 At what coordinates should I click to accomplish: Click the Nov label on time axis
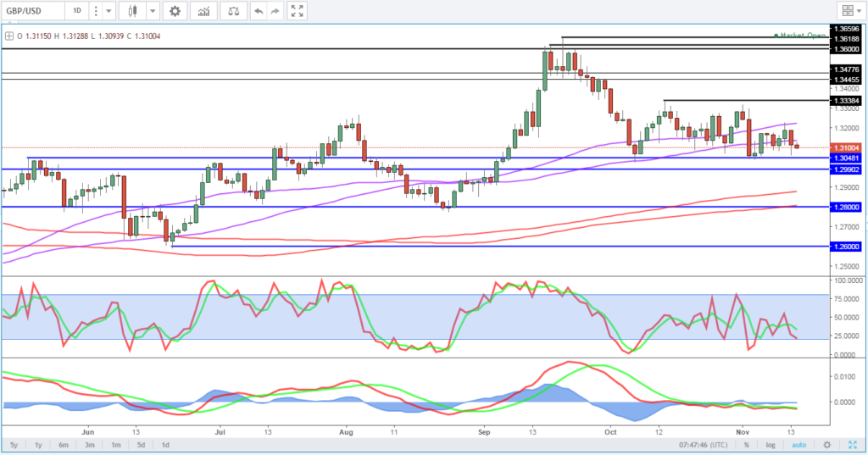[x=743, y=432]
